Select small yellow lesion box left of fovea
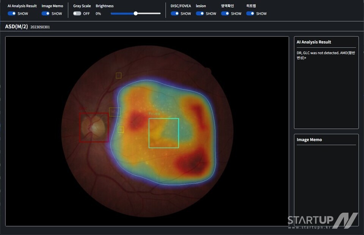This screenshot has width=364, height=235. [x=121, y=130]
